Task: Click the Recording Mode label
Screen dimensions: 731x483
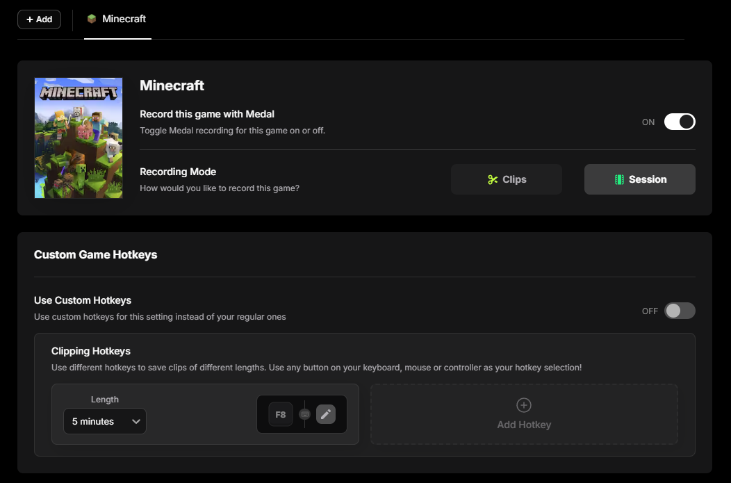Action: [178, 172]
